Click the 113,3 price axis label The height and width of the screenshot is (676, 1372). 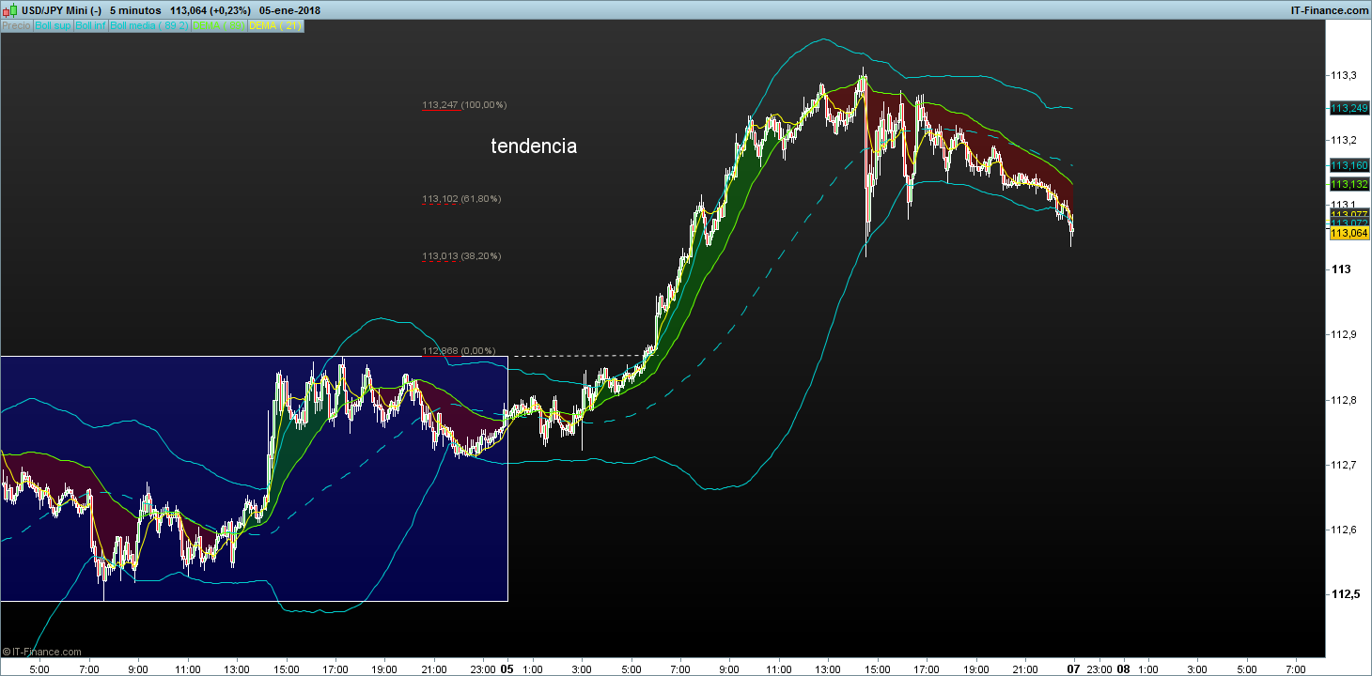[1343, 75]
